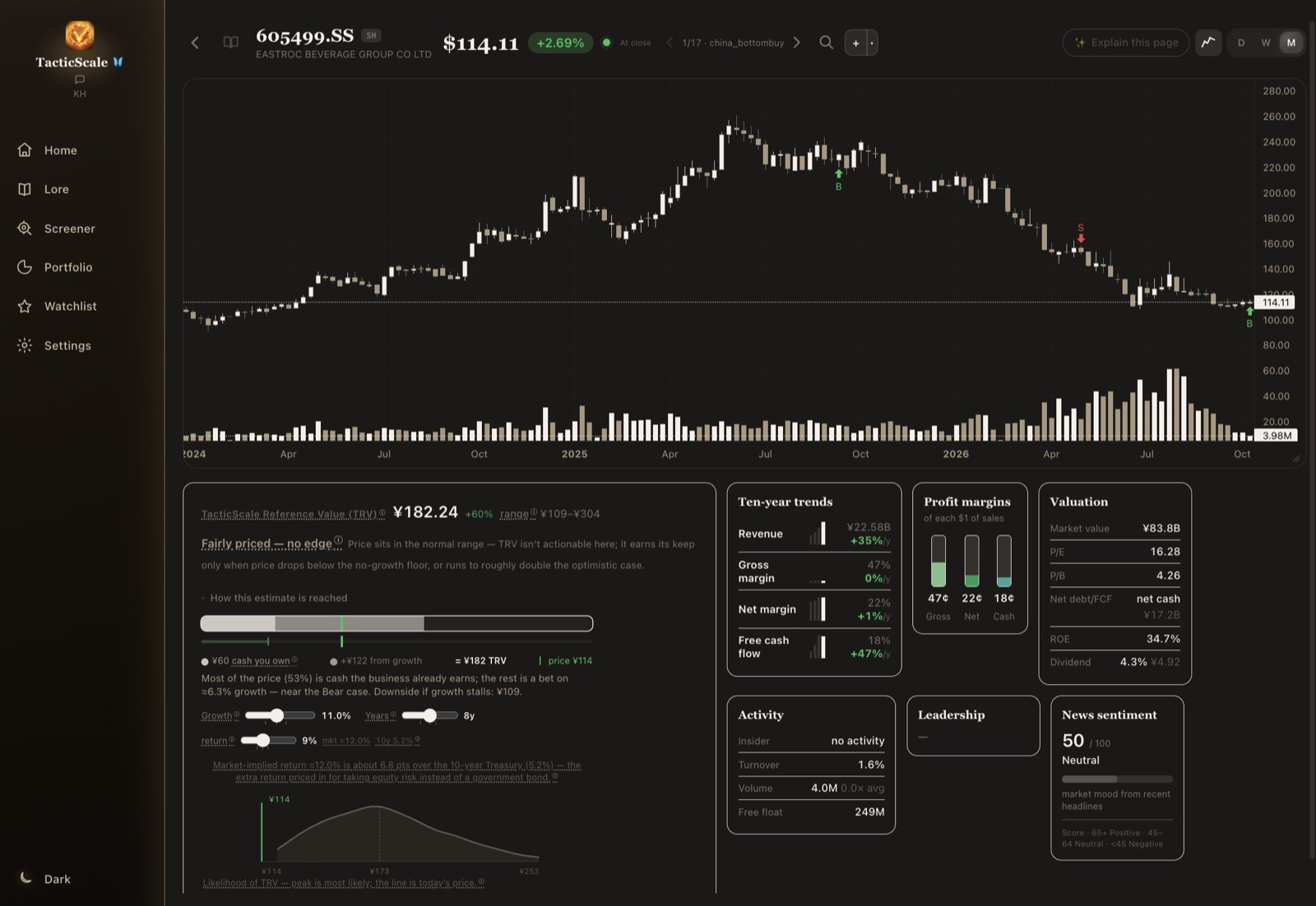Open the Fairly priced — no edge explanation
Screen dimensions: 1316x906
point(271,543)
